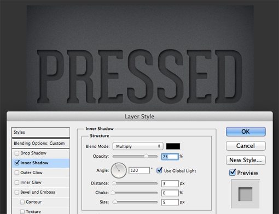Select the Inner Glow row label
Screen dimensions: 279x214
coord(31,182)
